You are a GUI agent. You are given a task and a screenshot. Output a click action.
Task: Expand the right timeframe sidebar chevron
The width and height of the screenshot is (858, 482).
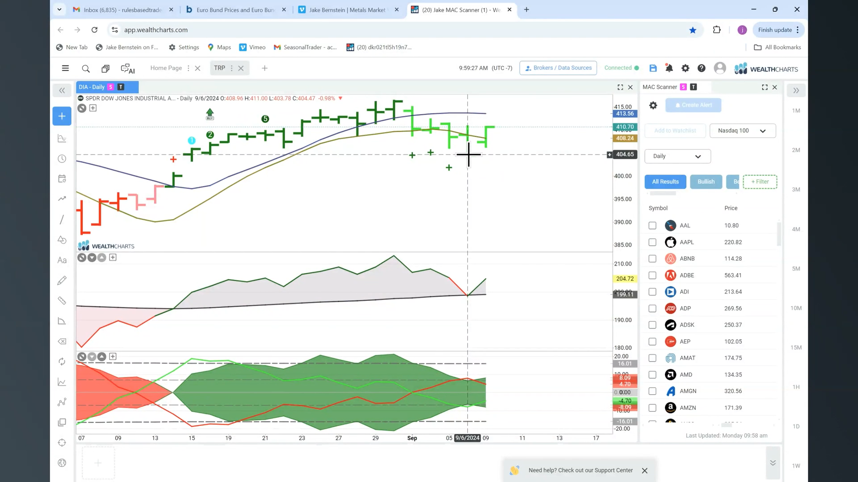point(796,91)
